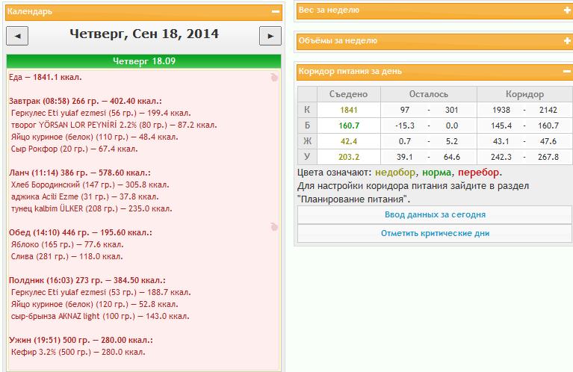This screenshot has height=372, width=573.
Task: Click the edit icon next to the Обед meal
Action: click(x=274, y=227)
